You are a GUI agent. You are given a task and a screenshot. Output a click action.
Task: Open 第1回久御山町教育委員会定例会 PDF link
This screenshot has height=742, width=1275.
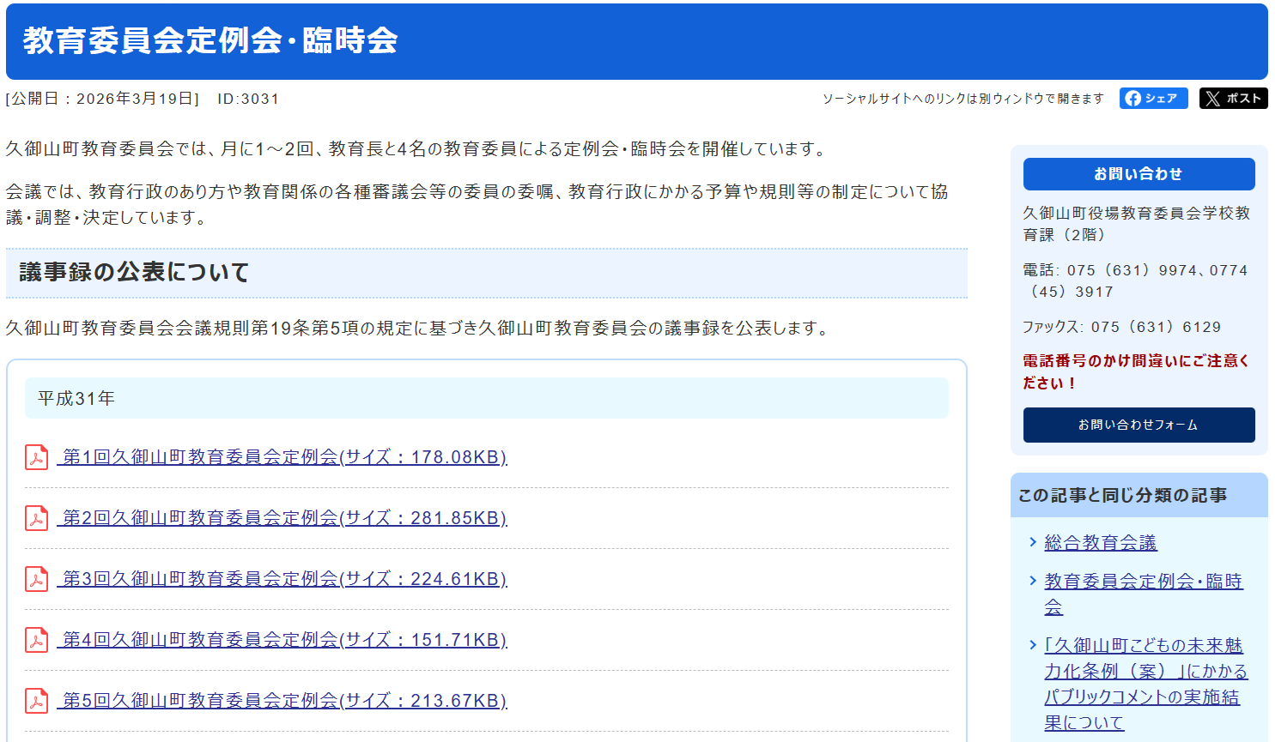283,457
